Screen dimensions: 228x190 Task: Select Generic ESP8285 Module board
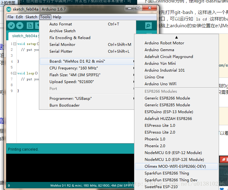176,105
